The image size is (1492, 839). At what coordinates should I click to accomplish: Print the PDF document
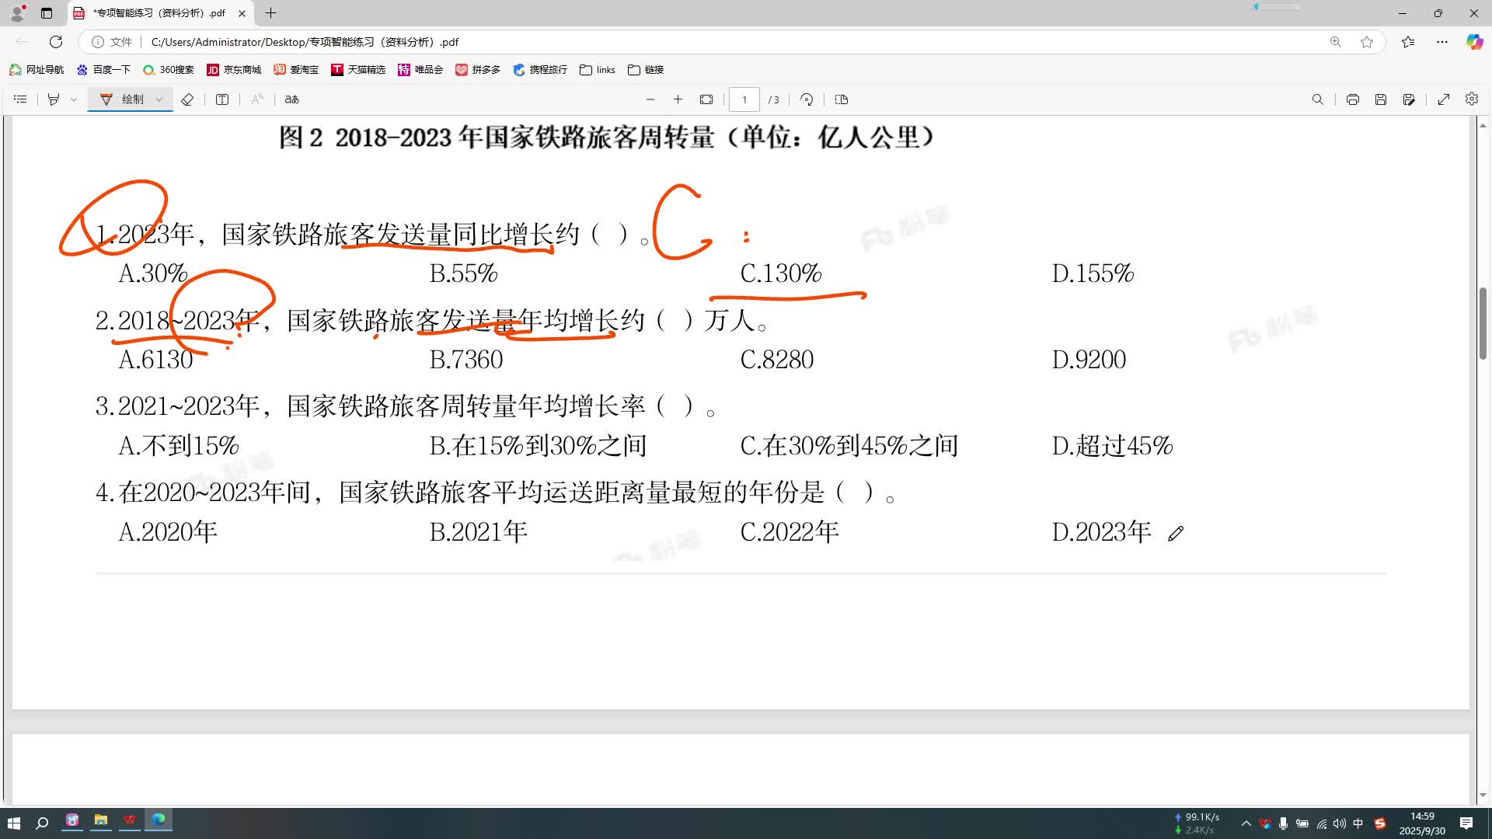(1352, 99)
